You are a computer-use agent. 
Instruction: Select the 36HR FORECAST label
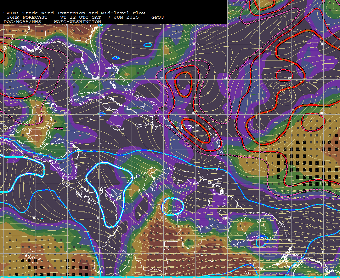[x=27, y=17]
